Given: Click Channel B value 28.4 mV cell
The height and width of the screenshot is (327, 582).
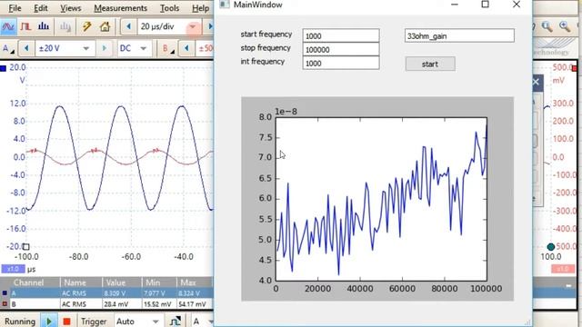Looking at the screenshot, I should [121, 304].
